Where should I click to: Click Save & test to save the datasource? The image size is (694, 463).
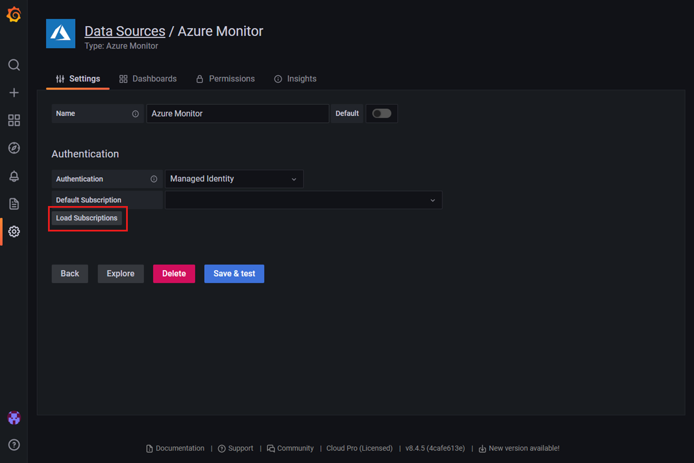click(x=234, y=273)
